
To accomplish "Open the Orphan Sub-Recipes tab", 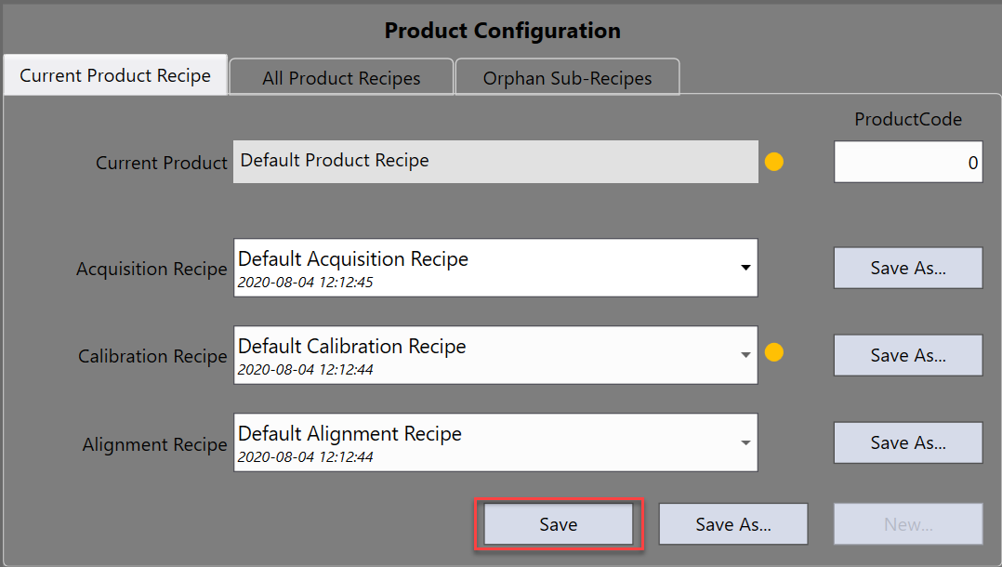I will [x=567, y=78].
